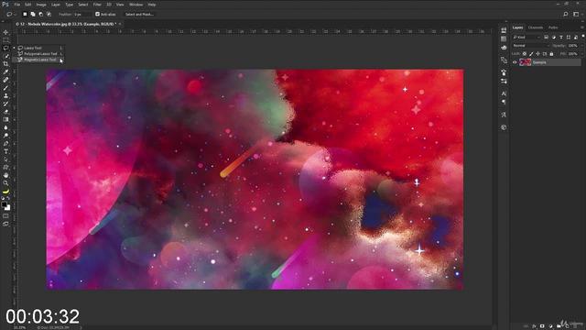Select the Quick Selection tool
The width and height of the screenshot is (586, 330).
[x=5, y=56]
